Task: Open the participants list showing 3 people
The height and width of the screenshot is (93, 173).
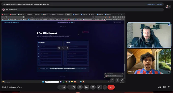Action: (x=168, y=7)
